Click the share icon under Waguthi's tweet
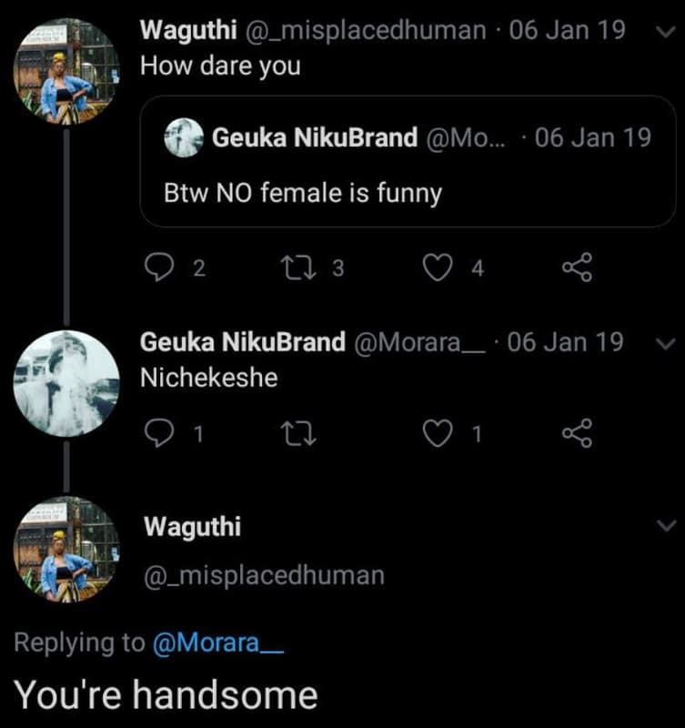 (579, 265)
